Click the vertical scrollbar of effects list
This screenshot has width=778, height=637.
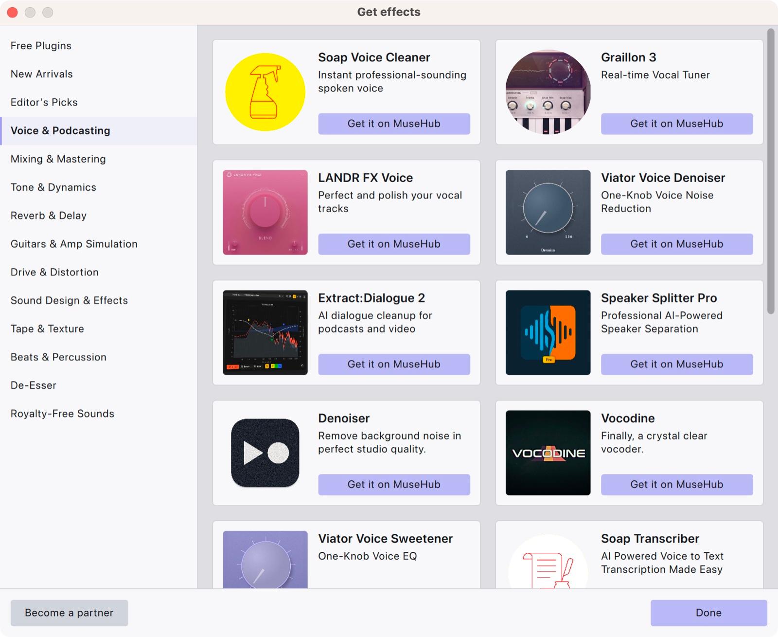pos(771,171)
